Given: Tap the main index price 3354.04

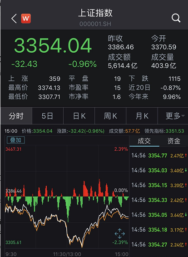Looking at the screenshot, I should (53, 45).
